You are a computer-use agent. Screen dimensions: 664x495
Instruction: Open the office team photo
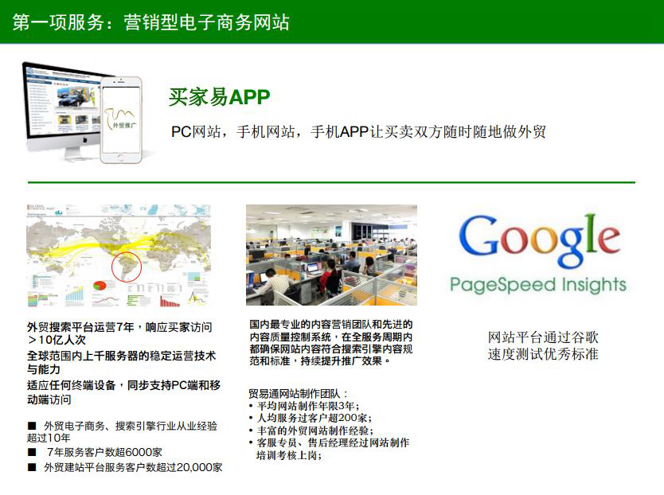pyautogui.click(x=331, y=255)
